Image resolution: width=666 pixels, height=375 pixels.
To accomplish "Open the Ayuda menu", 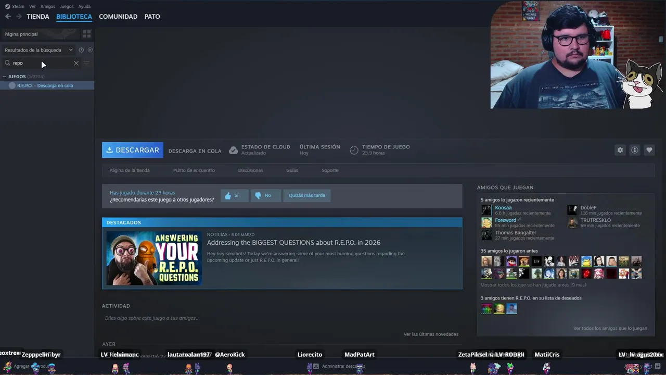I will point(84,7).
